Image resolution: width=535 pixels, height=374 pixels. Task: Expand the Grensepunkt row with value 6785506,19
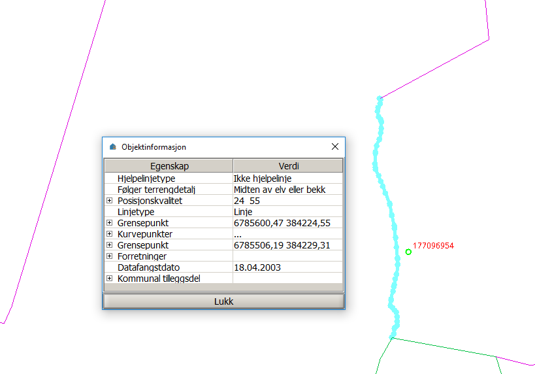click(110, 245)
